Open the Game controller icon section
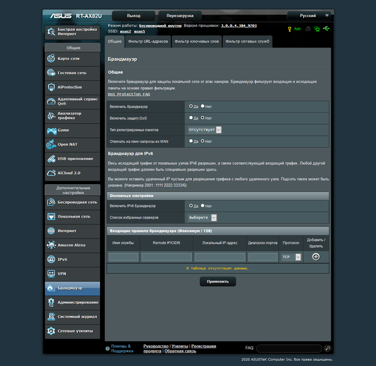 click(52, 131)
